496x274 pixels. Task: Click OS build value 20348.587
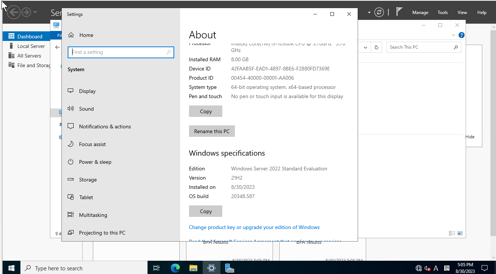tap(243, 196)
